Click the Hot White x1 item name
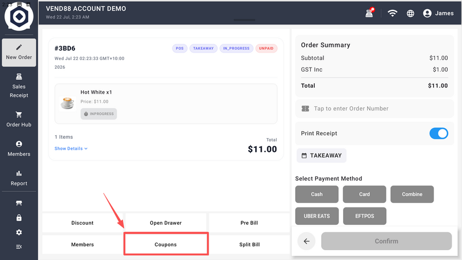 [96, 92]
